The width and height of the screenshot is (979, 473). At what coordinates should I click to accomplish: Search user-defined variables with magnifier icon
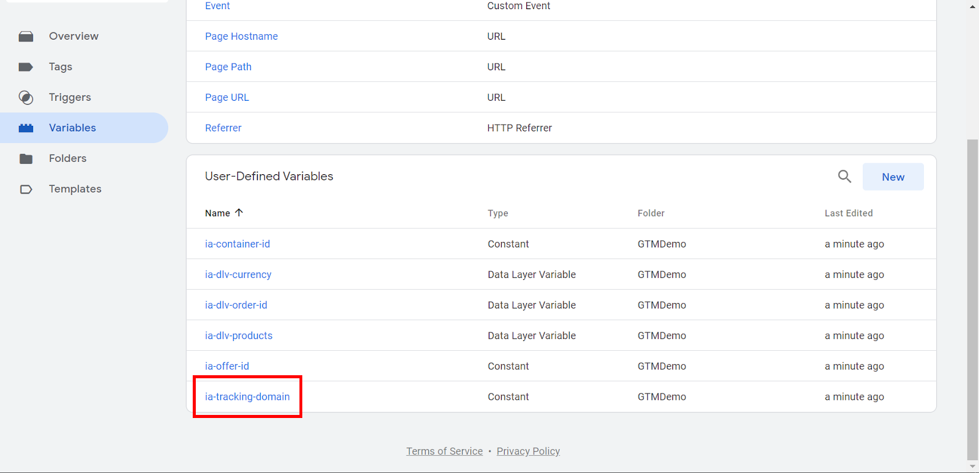pos(844,177)
